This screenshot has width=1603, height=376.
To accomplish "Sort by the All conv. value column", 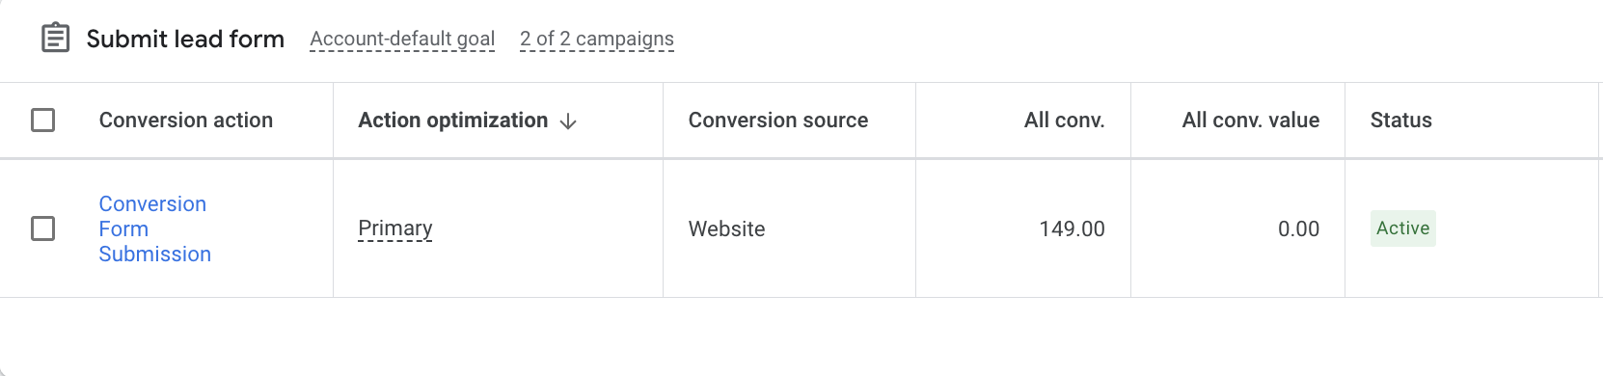I will tap(1250, 121).
